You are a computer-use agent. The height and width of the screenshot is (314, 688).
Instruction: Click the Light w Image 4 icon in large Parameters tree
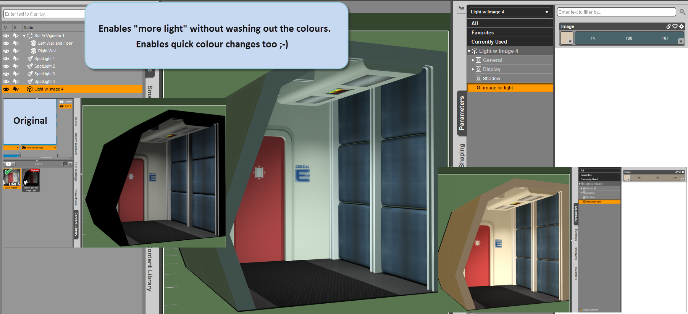tap(475, 51)
